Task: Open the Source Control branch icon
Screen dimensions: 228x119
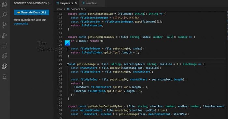Action: coord(4,25)
